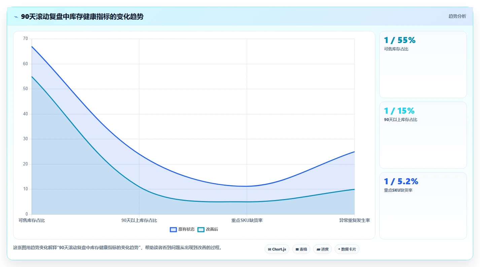Click the 90天以上库存占比 x-axis label
This screenshot has height=267, width=480.
pyautogui.click(x=139, y=221)
